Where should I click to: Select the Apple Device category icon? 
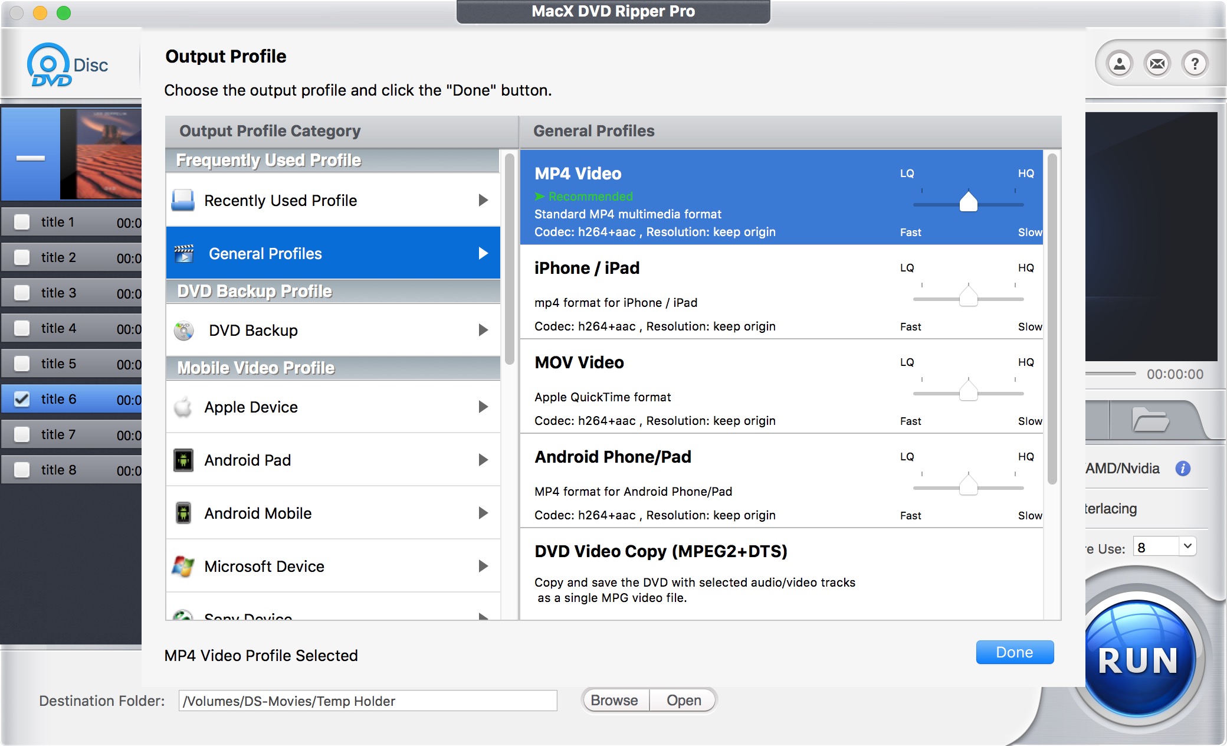pyautogui.click(x=183, y=407)
